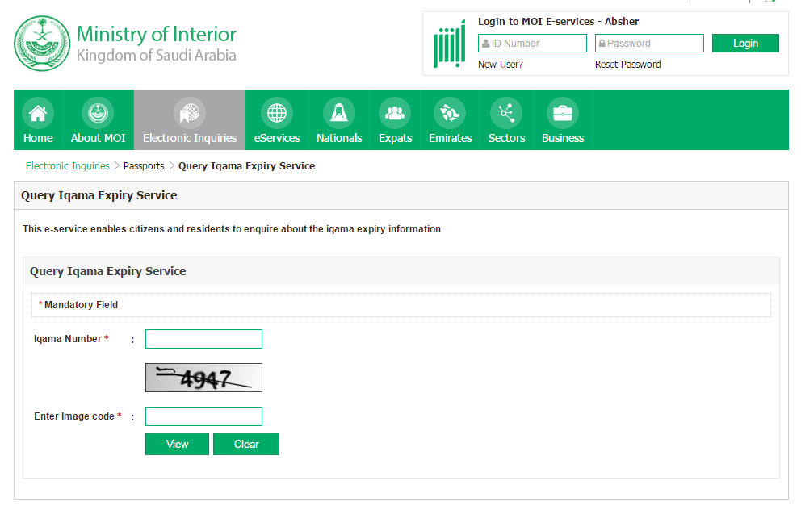Focus the Iqama Number input field
The width and height of the screenshot is (801, 510).
203,339
